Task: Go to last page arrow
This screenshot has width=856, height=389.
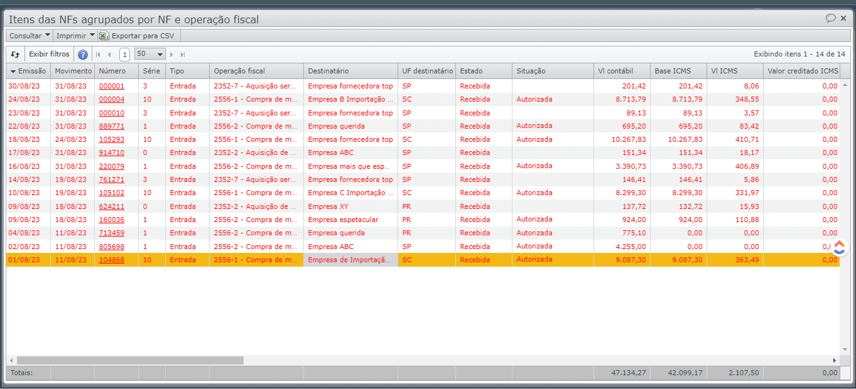Action: (x=183, y=55)
